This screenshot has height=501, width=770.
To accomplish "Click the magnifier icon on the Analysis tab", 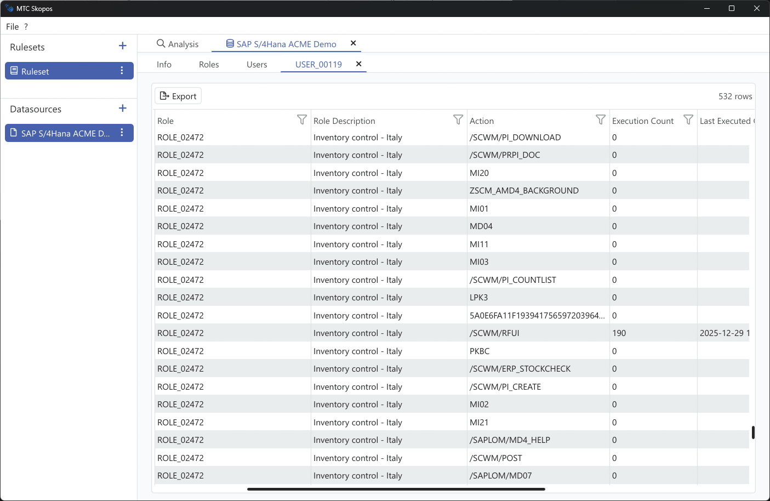I will pyautogui.click(x=161, y=43).
